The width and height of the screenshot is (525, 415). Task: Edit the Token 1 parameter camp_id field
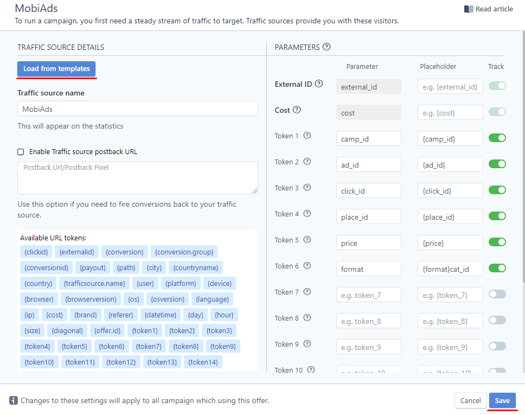[369, 138]
